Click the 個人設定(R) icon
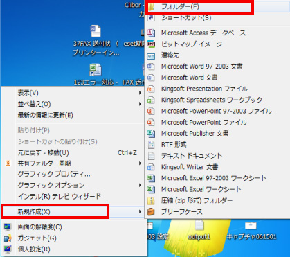290x257 pixels. pos(8,249)
